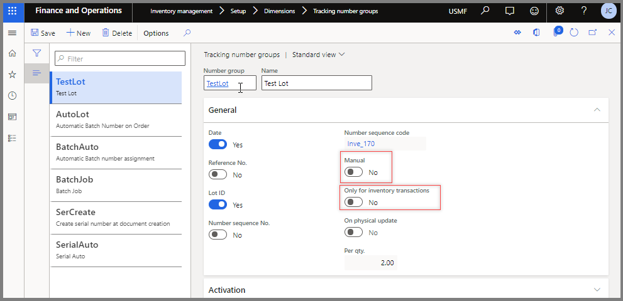Toggle the Lot ID switch
Screen dimensions: 623x301
click(218, 204)
